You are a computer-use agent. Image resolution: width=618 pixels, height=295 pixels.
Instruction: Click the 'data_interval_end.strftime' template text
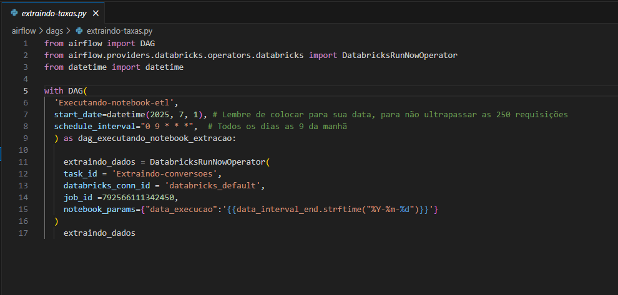point(298,209)
